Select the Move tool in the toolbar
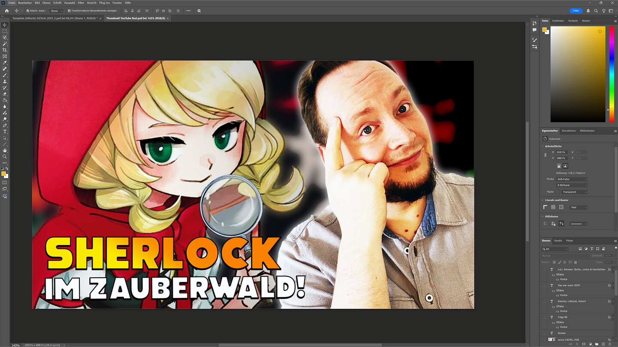Viewport: 618px width, 347px height. point(5,25)
